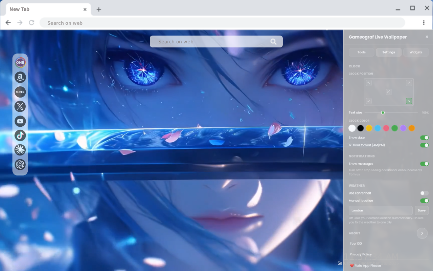Viewport: 433px width, 271px height.
Task: Save the London location
Action: 421,210
